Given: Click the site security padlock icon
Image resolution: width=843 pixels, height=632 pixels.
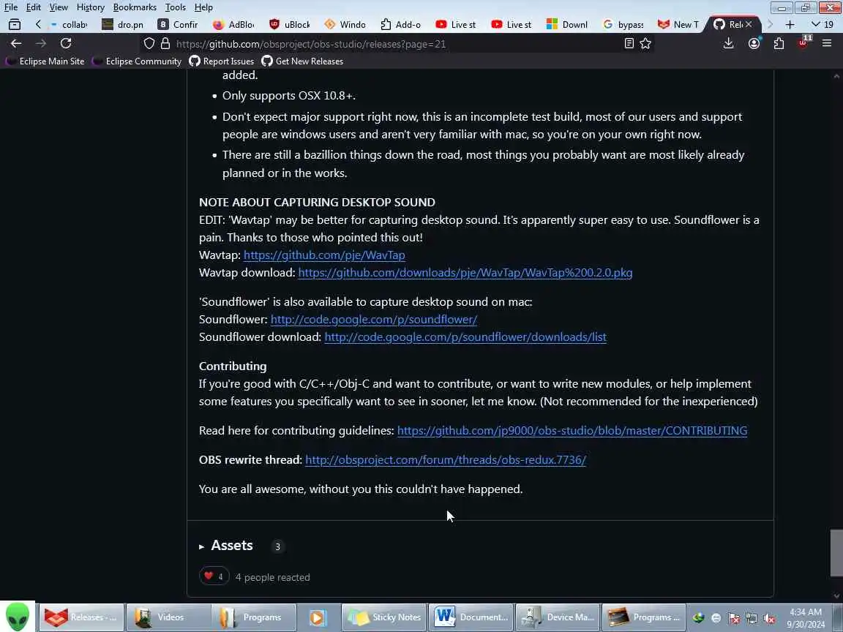Looking at the screenshot, I should 165,44.
